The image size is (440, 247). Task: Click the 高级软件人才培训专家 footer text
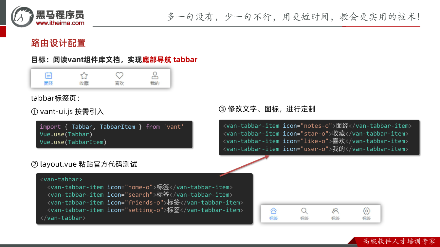click(399, 241)
